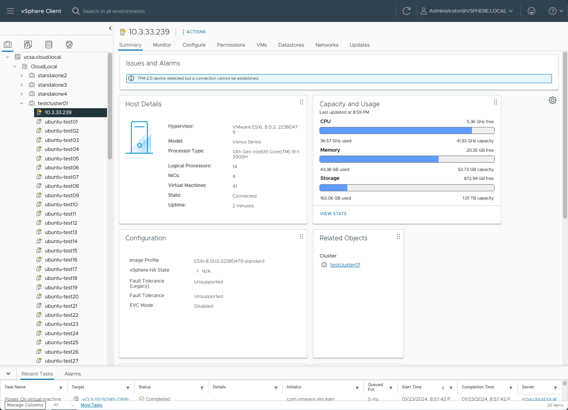The width and height of the screenshot is (568, 410).
Task: Collapse the left navigation pane
Action: click(110, 28)
